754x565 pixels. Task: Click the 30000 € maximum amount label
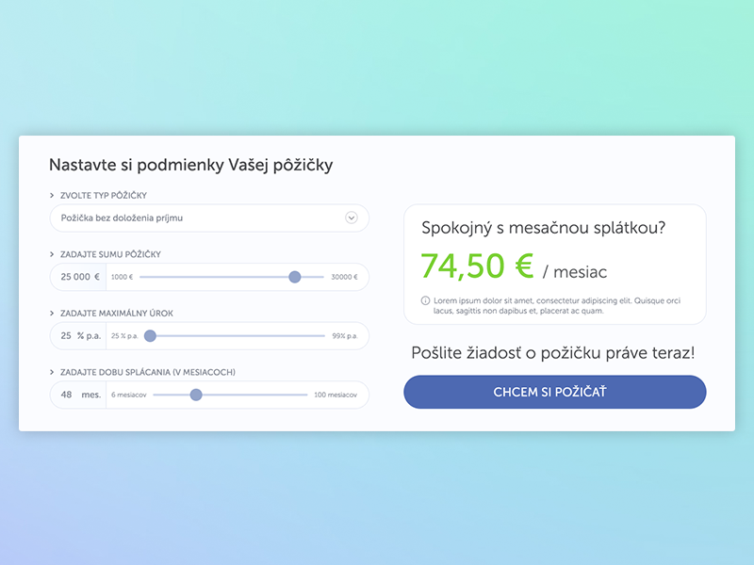pos(344,277)
